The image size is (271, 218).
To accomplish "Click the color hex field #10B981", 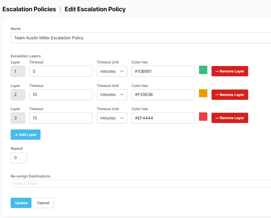I will pyautogui.click(x=163, y=71).
